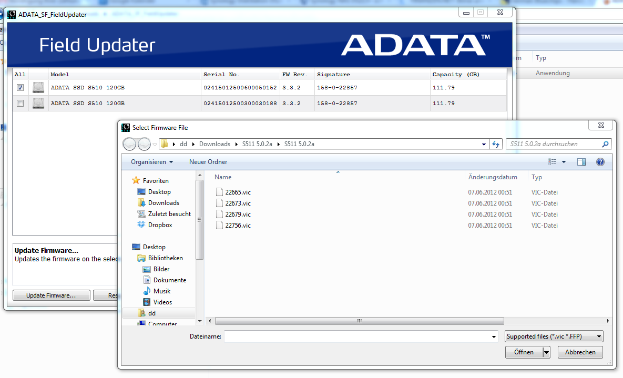The width and height of the screenshot is (623, 378).
Task: Click the S511 5.0.2a durchsuchen search field
Action: (554, 144)
